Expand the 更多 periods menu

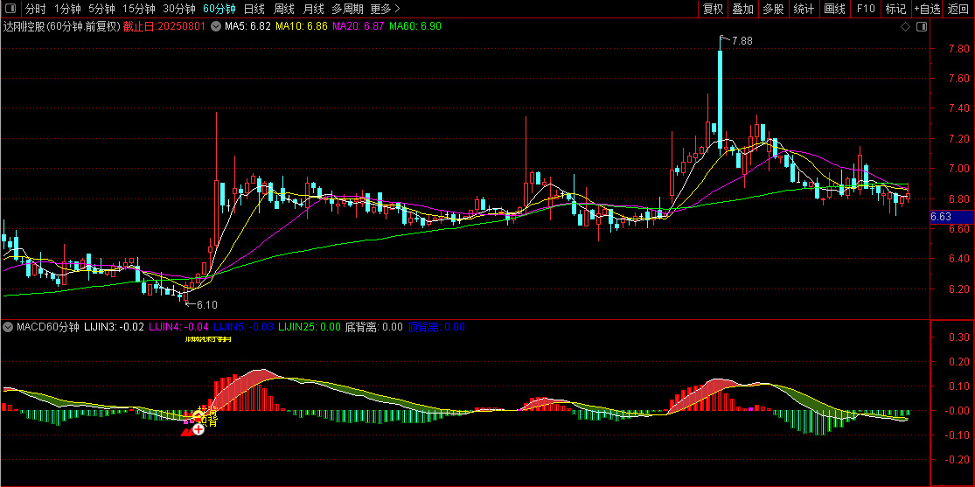[385, 9]
